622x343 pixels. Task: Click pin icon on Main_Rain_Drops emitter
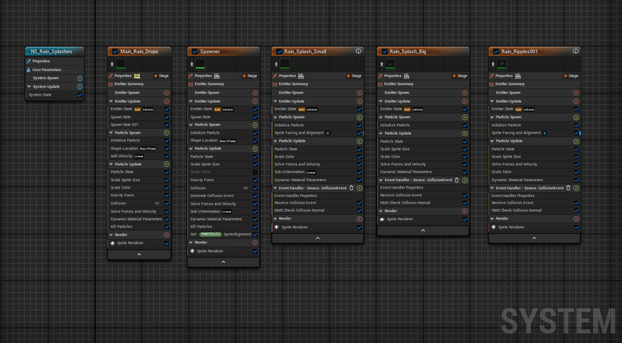[x=112, y=64]
